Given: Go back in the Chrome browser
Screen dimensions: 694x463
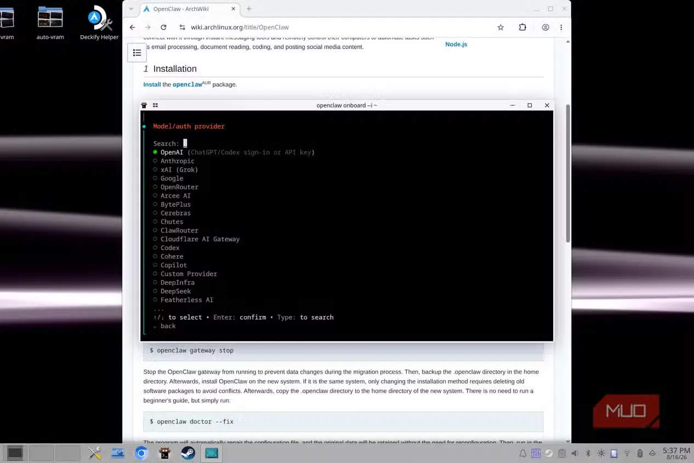Looking at the screenshot, I should [x=132, y=27].
